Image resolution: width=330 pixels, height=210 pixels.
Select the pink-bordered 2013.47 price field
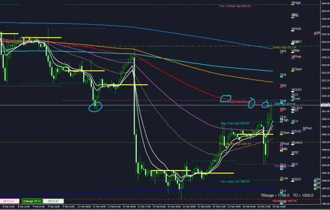(x=10, y=201)
